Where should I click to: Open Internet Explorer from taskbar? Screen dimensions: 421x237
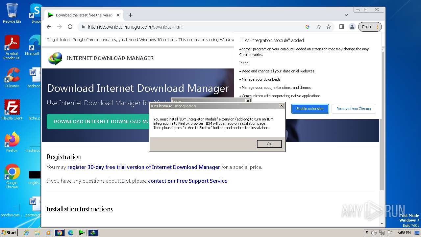[x=26, y=233]
